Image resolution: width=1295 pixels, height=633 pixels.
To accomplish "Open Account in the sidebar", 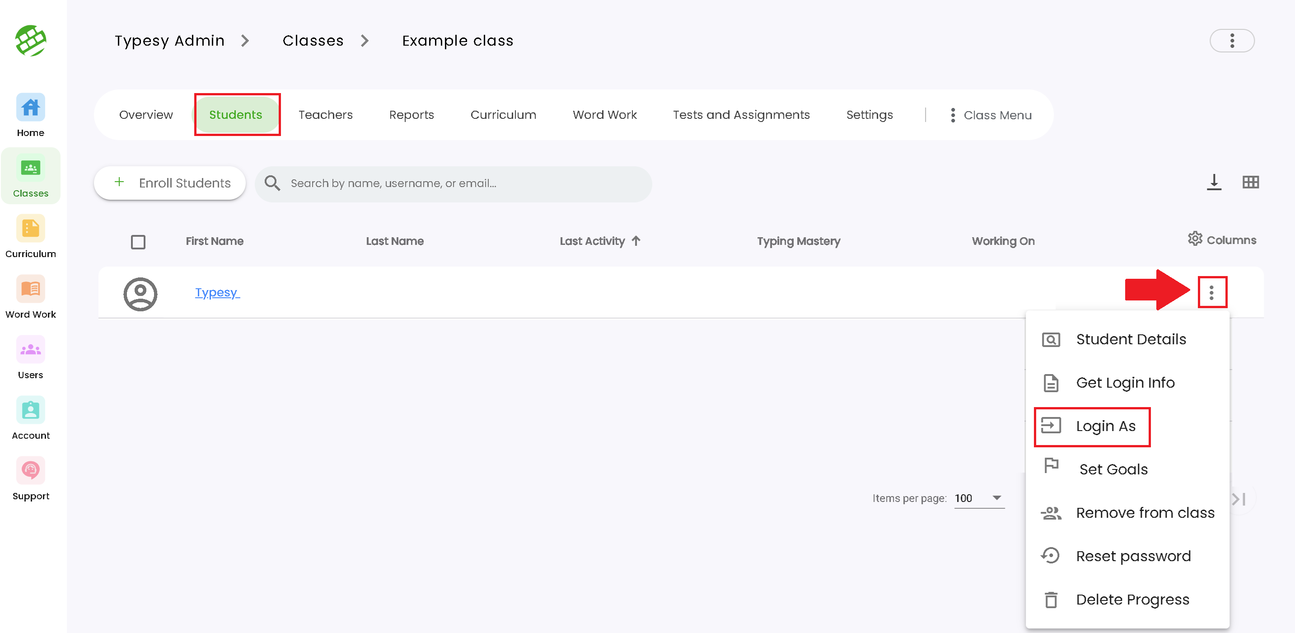I will (31, 418).
